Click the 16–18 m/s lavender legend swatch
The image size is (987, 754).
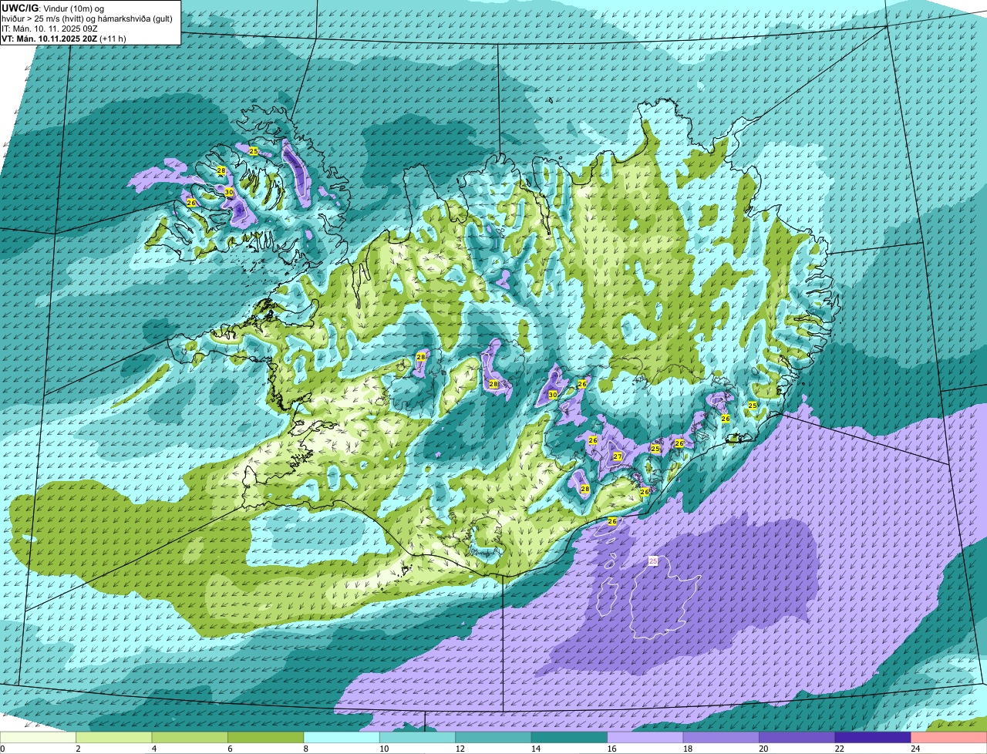click(646, 737)
